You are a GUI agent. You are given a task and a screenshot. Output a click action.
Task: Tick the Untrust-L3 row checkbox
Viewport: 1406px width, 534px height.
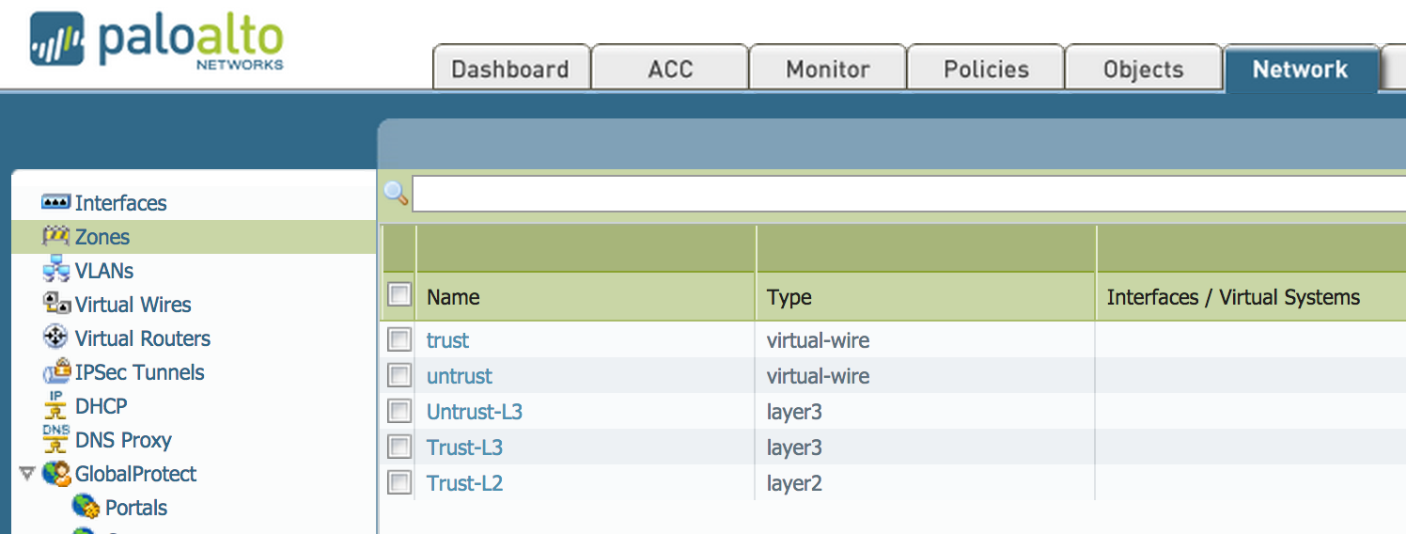point(399,412)
